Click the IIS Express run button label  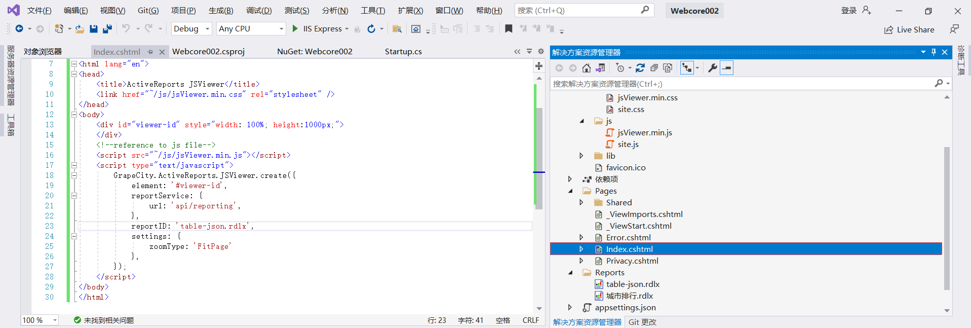tap(322, 29)
